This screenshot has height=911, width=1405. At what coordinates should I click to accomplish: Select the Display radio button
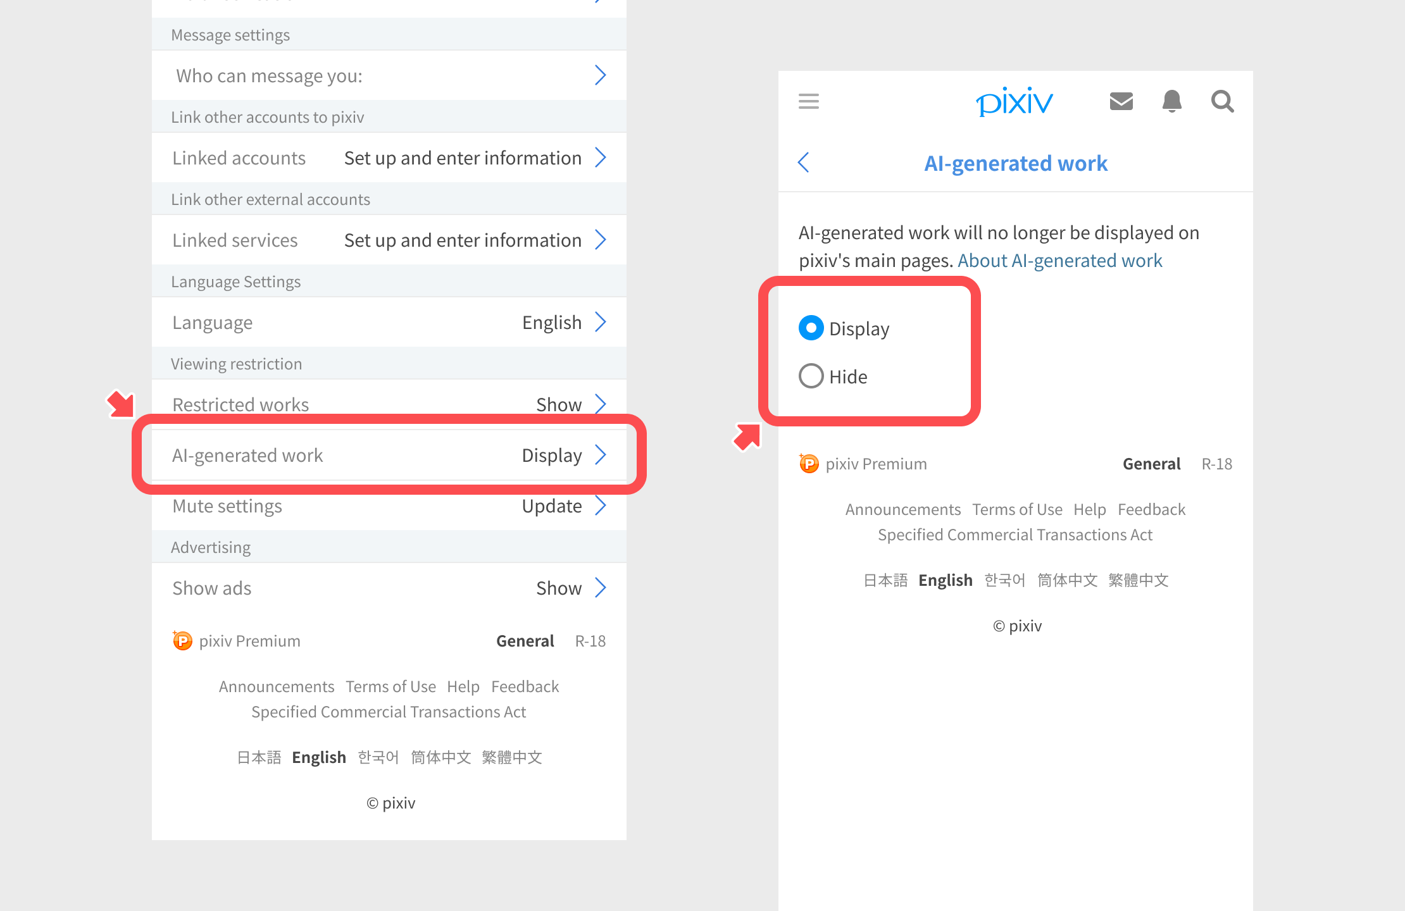coord(811,328)
